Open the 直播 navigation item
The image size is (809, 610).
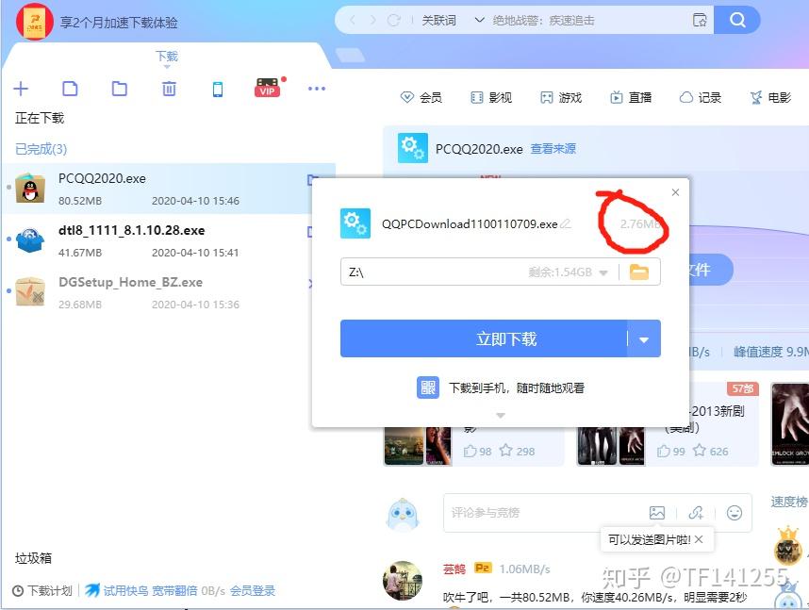tap(631, 97)
